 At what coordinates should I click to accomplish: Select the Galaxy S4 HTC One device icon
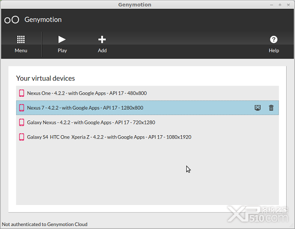(x=22, y=137)
